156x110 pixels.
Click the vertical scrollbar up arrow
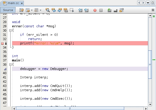[150, 16]
